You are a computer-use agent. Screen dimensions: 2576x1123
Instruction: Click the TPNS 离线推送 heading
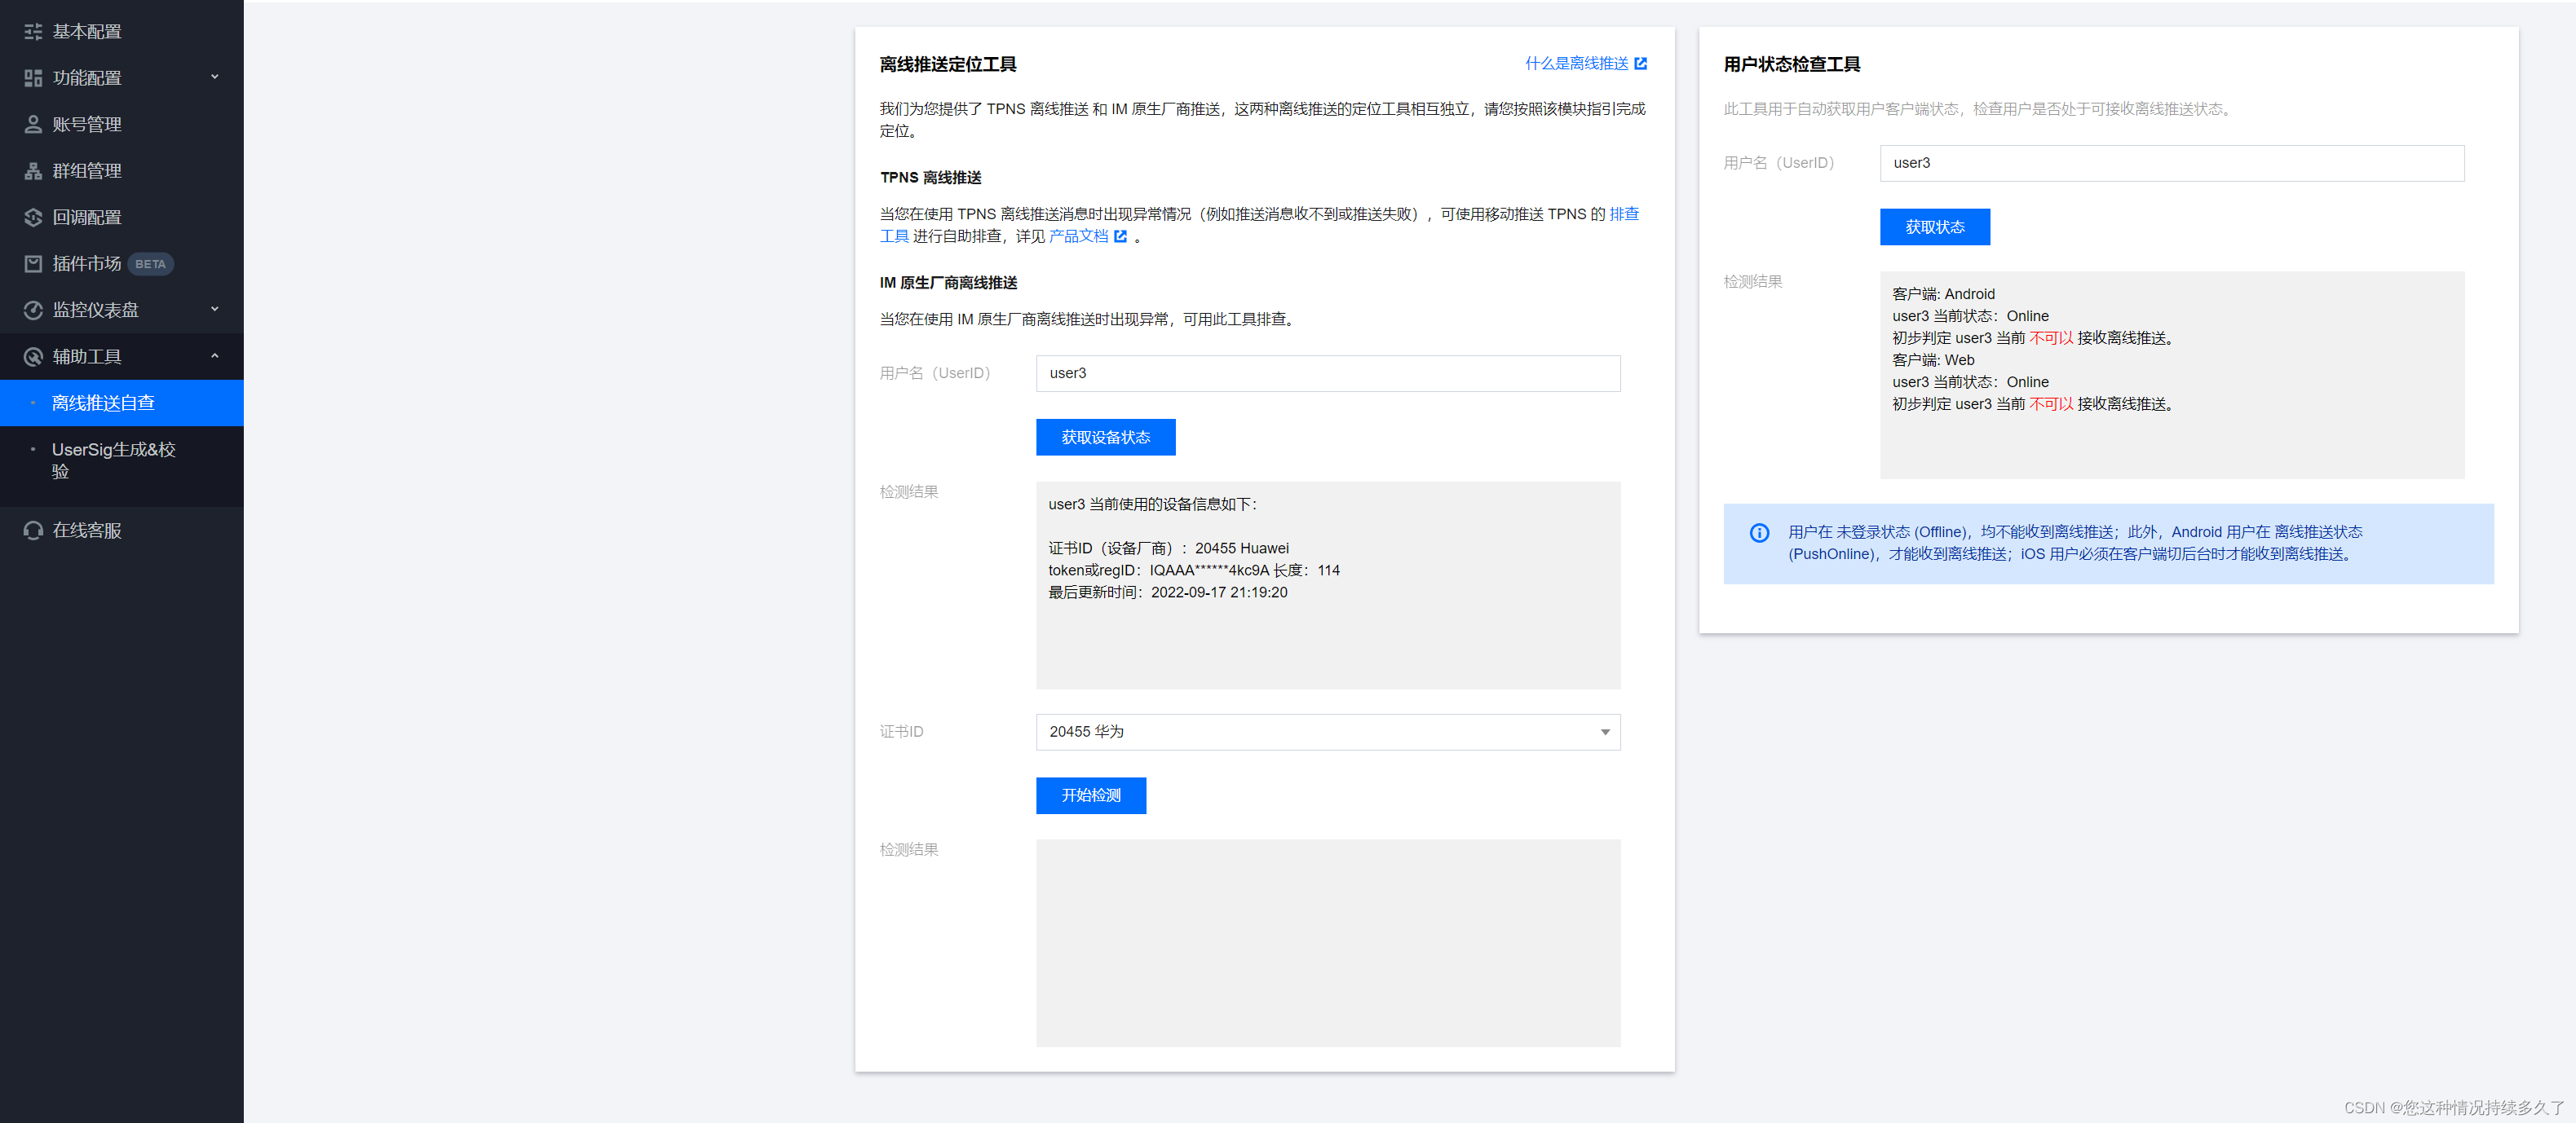[x=930, y=178]
